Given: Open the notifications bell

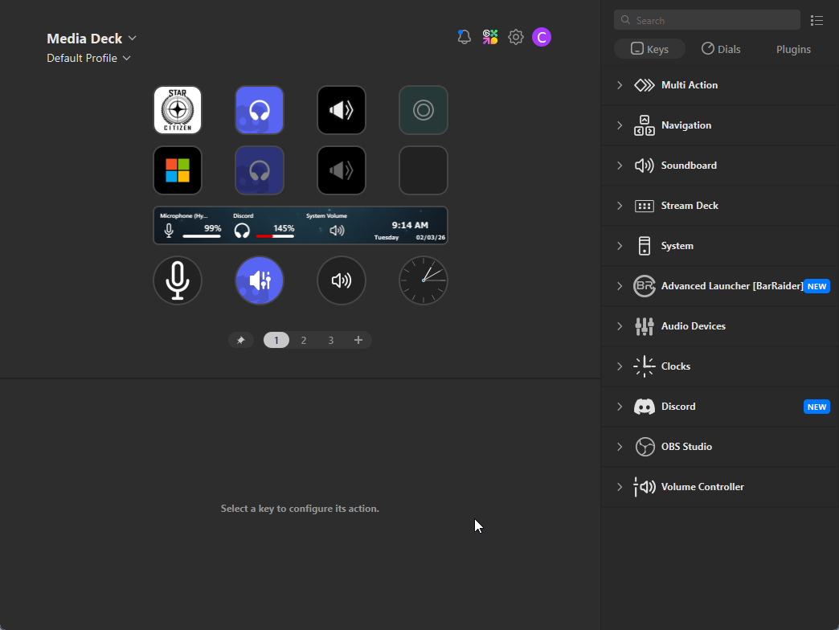Looking at the screenshot, I should pyautogui.click(x=464, y=37).
